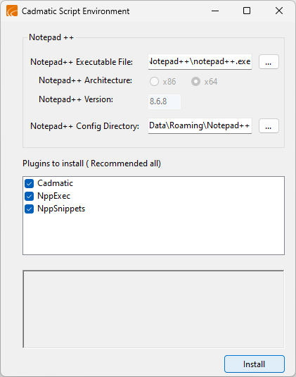Select the x86 architecture radio button

[154, 82]
